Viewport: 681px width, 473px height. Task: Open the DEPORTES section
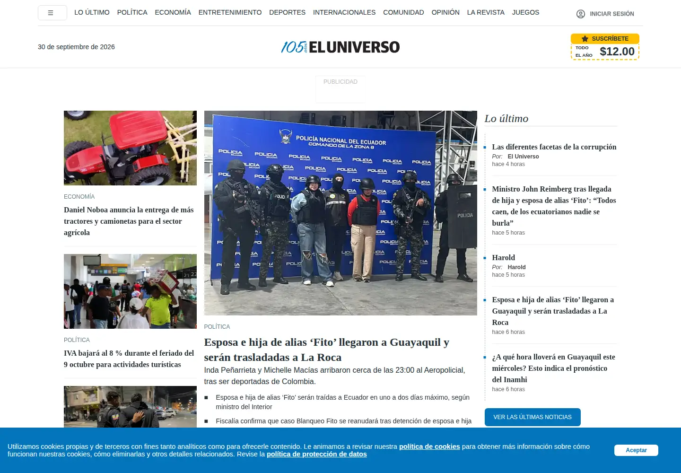point(287,12)
